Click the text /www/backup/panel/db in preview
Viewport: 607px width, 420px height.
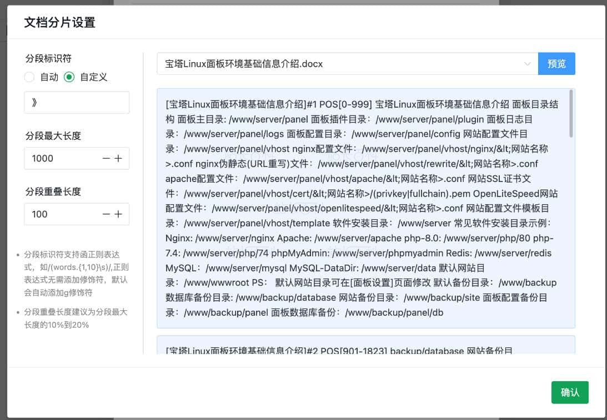(394, 312)
